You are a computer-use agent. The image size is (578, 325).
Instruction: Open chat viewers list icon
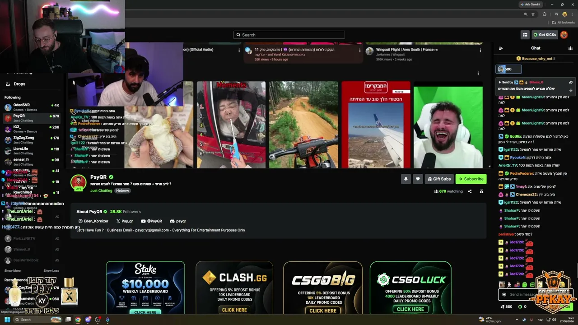570,48
